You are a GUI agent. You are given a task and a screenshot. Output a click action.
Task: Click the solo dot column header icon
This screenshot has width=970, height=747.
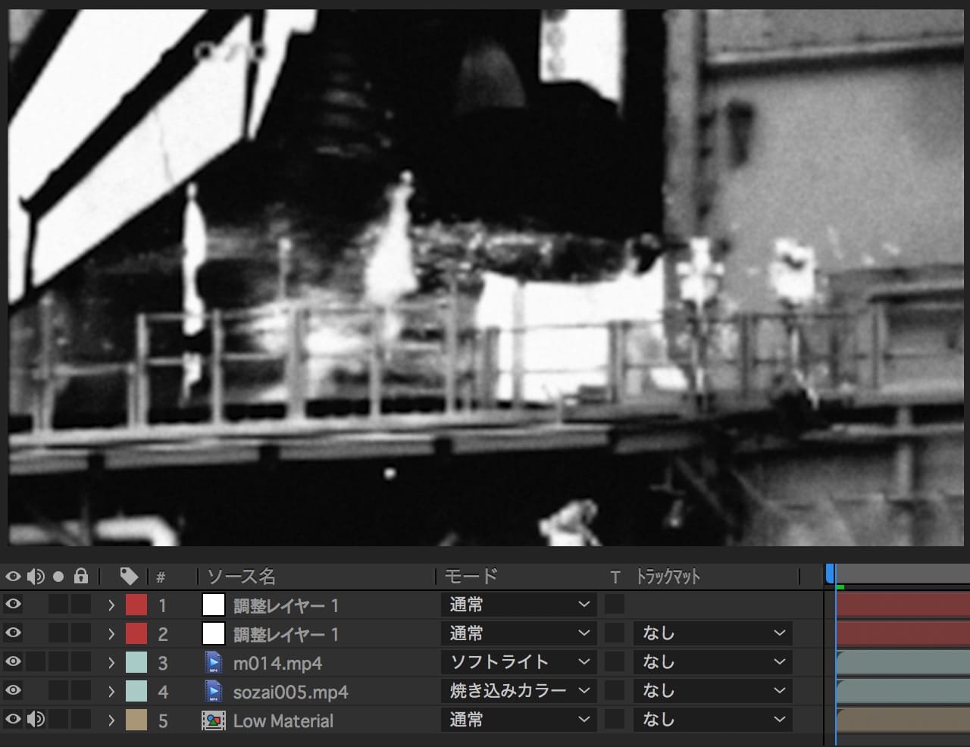click(58, 577)
